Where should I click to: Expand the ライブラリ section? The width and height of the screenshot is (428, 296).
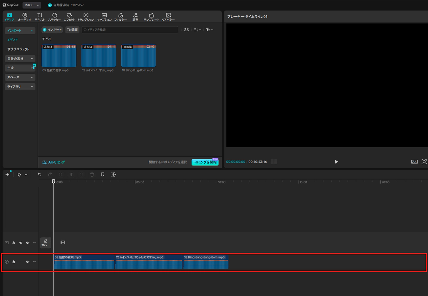tap(20, 86)
